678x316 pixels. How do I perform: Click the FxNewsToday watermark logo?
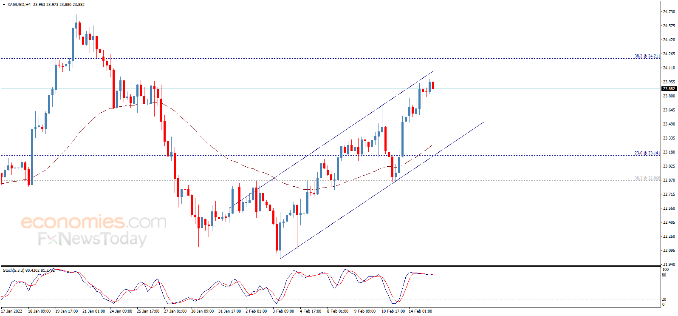(x=92, y=239)
